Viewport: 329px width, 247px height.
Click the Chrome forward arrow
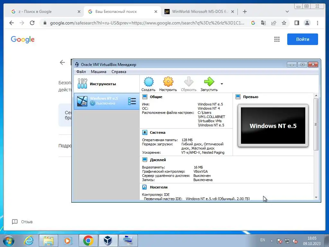click(22, 23)
